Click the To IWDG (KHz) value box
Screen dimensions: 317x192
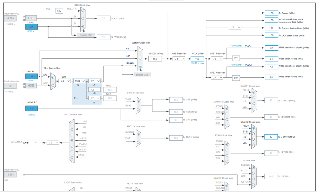104,37
